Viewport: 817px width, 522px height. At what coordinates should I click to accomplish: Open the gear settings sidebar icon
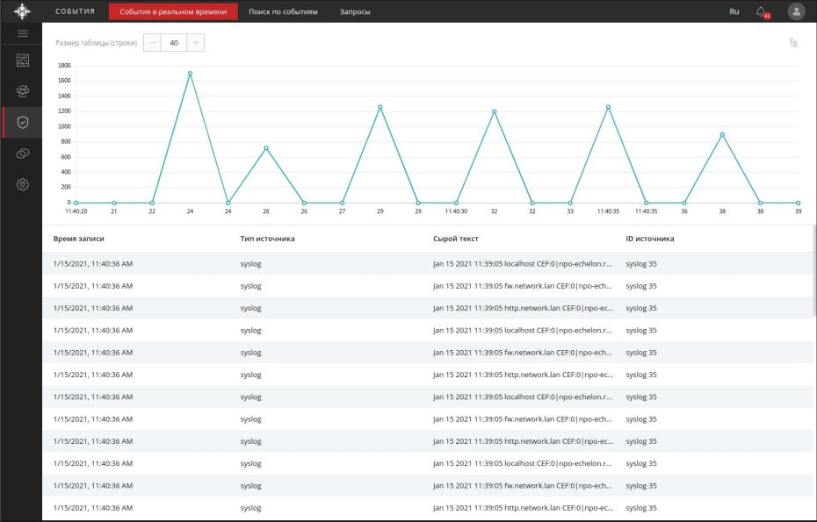point(23,184)
